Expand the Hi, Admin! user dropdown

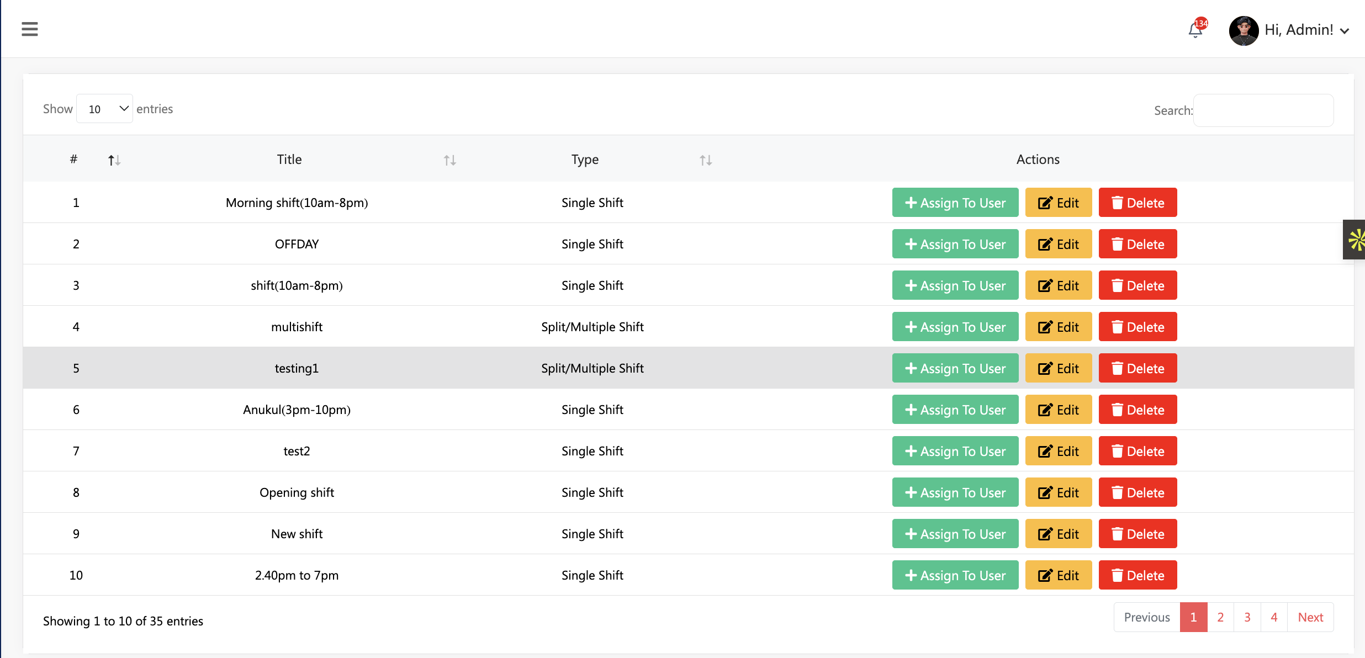tap(1306, 30)
